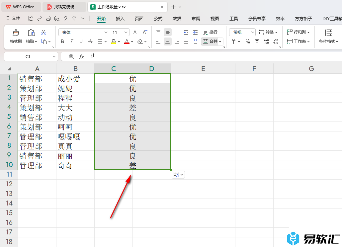Screen dimensions: 342x247
Task: Expand the Name Box dropdown next to C1
Action: coord(54,57)
